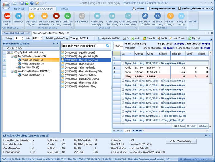Collapse Trụ Sở Chính - Long An node

coord(12,56)
